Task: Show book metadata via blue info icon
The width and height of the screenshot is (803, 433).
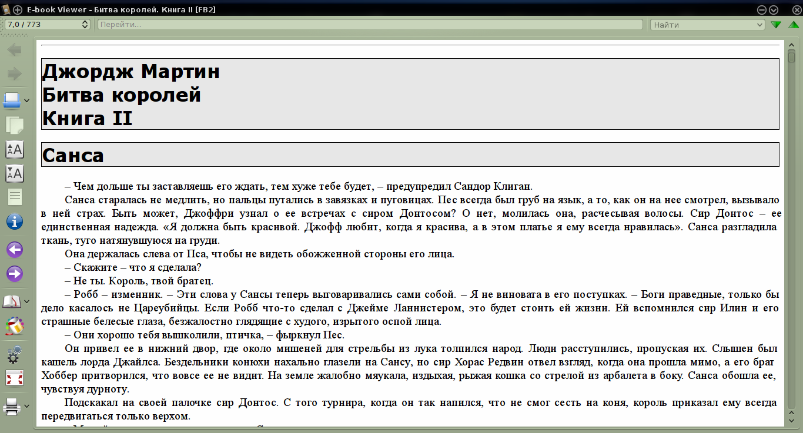Action: 14,221
